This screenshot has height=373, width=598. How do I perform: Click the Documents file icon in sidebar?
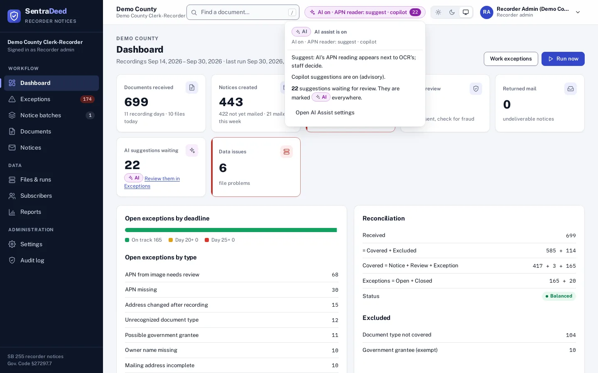click(12, 131)
